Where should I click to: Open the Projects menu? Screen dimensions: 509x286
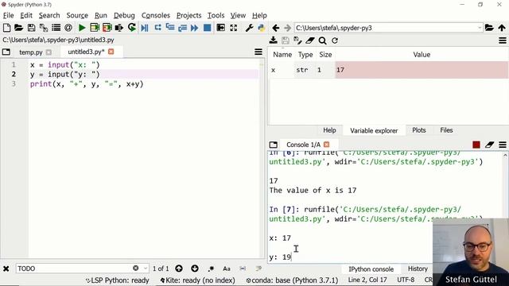[189, 15]
